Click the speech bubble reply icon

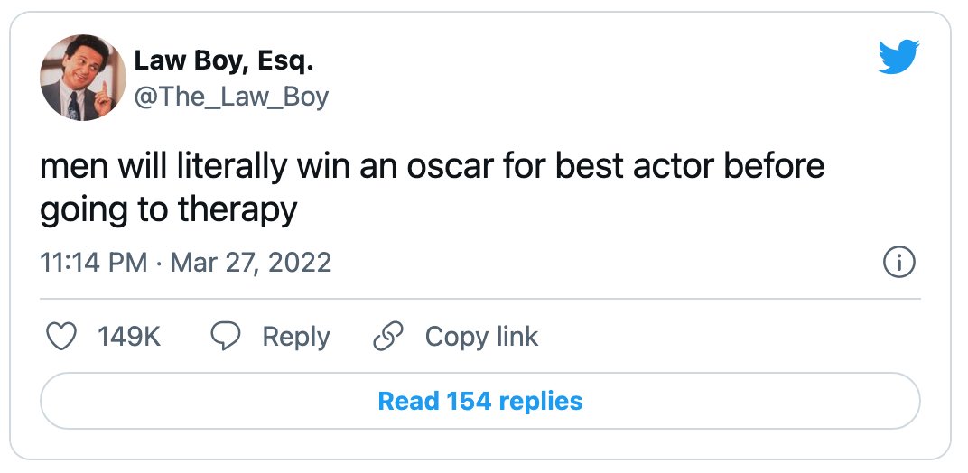226,337
